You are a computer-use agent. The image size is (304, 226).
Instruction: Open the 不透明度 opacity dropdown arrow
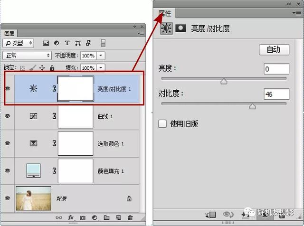(x=100, y=56)
